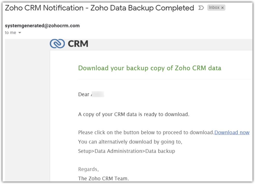Click the "Regards," closing line
Image resolution: width=255 pixels, height=184 pixels.
(x=88, y=169)
